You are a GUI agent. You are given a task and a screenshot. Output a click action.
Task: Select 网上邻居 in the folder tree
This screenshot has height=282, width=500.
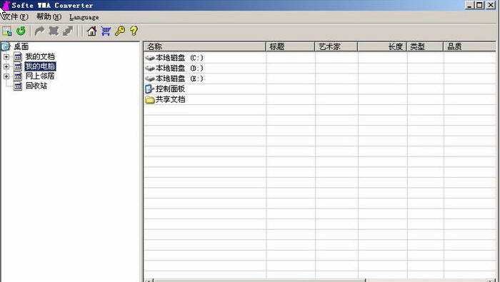click(x=40, y=76)
